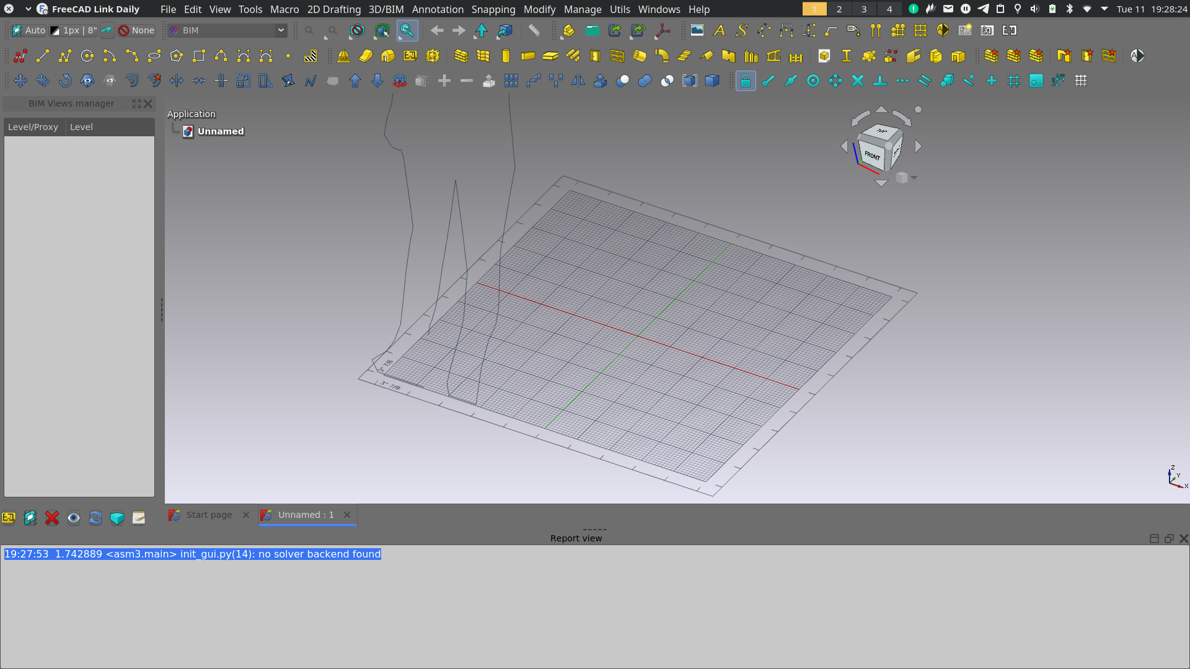This screenshot has width=1190, height=669.
Task: Close the Unnamed : 1 tab
Action: (x=347, y=515)
